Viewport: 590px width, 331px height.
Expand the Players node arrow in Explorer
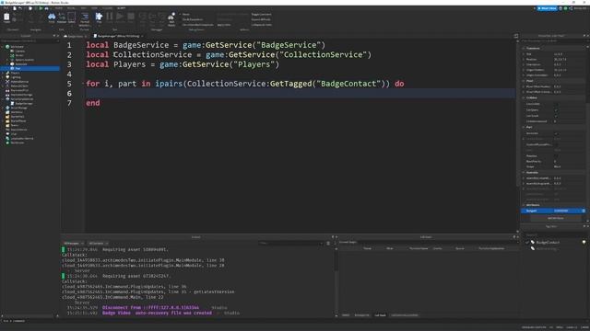[3, 73]
